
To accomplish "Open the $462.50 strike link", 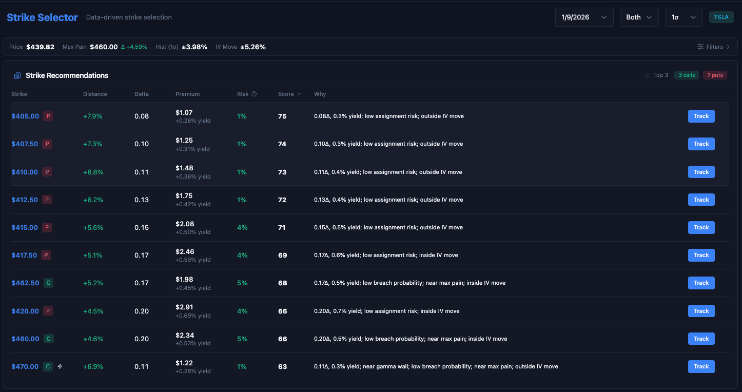I will [x=25, y=283].
